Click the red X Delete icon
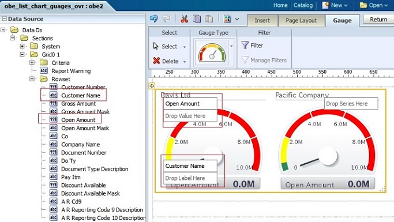The width and height of the screenshot is (394, 222). pyautogui.click(x=156, y=61)
